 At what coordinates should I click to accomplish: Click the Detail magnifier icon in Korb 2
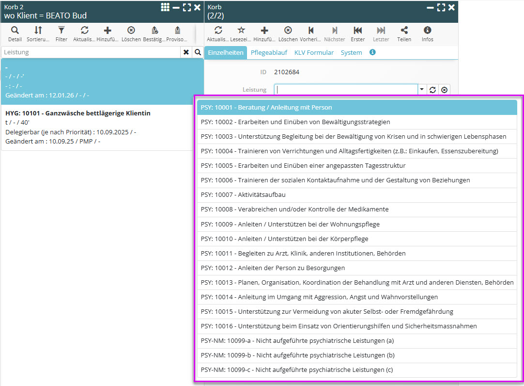15,31
